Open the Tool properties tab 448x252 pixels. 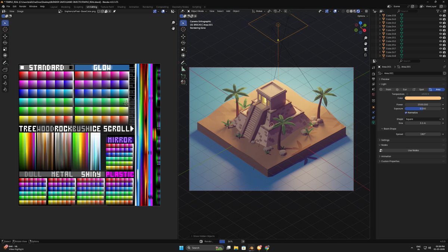(x=373, y=68)
